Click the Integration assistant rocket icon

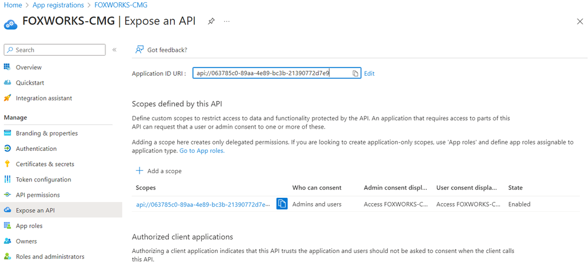(x=7, y=98)
